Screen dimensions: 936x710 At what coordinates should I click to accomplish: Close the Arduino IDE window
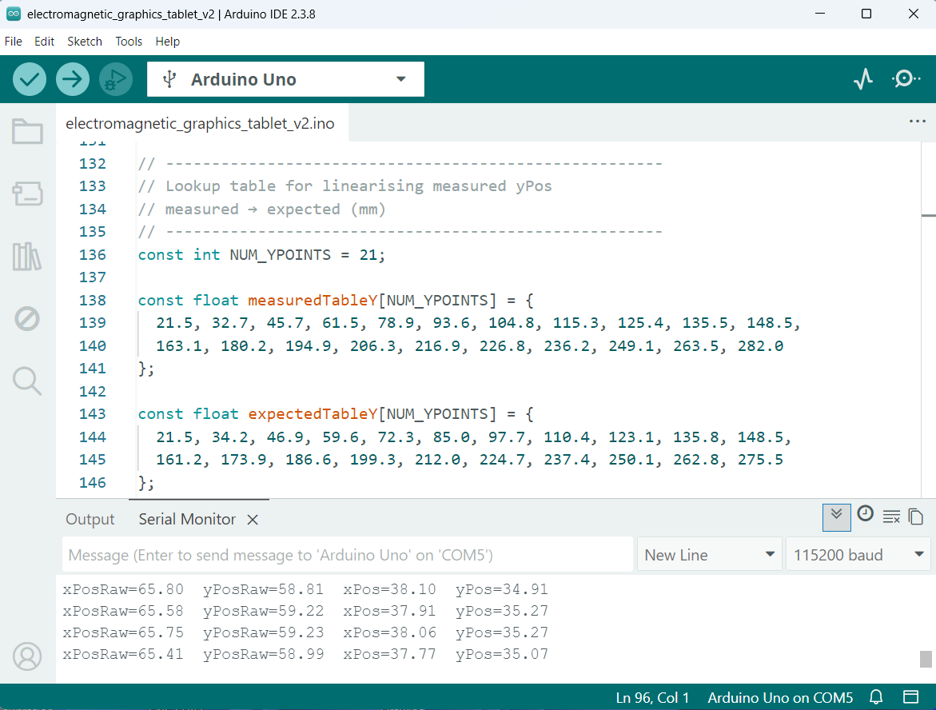tap(913, 13)
